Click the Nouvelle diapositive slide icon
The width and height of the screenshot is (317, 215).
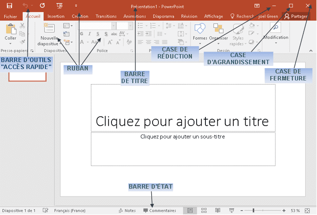[x=49, y=28]
